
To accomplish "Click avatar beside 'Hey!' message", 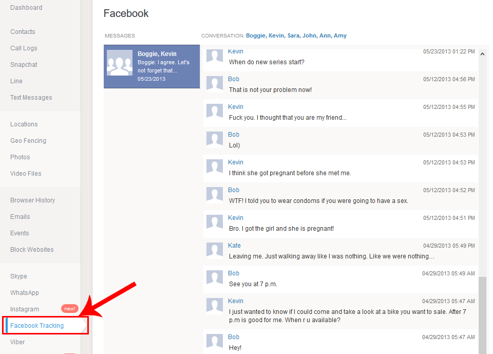I will click(215, 342).
